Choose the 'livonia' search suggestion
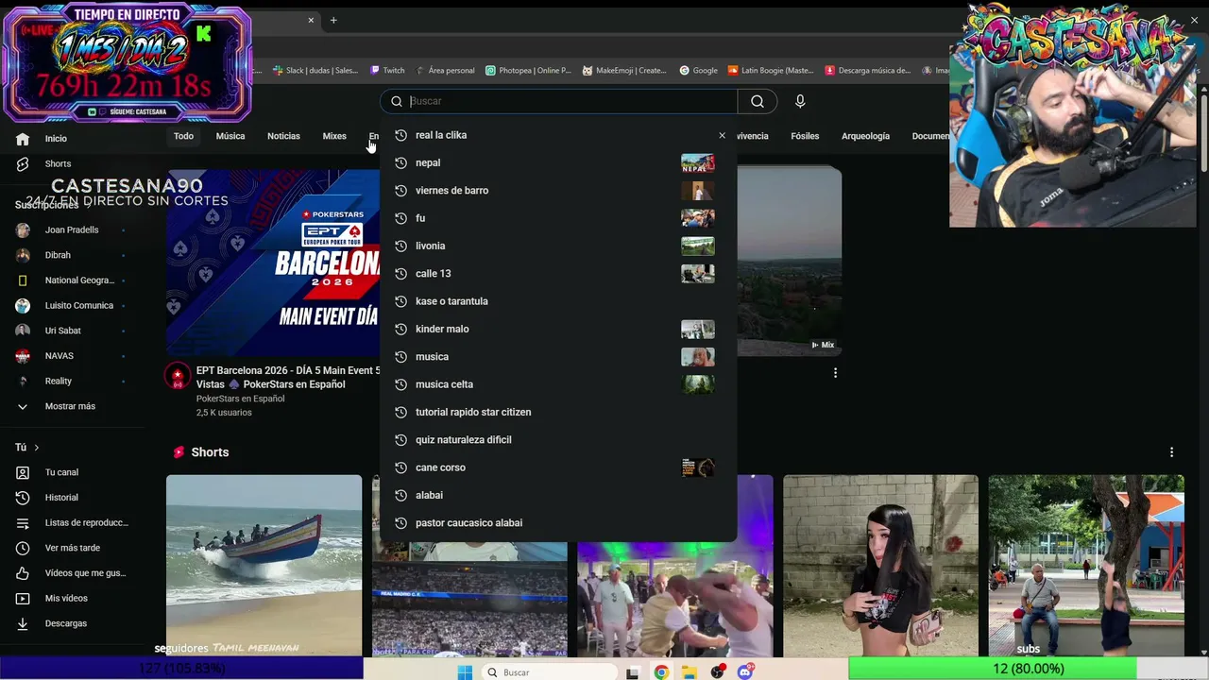The height and width of the screenshot is (680, 1209). [558, 246]
